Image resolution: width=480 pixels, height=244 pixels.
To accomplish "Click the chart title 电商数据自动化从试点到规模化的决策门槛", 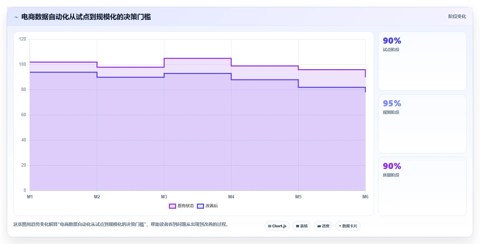I will click(86, 17).
